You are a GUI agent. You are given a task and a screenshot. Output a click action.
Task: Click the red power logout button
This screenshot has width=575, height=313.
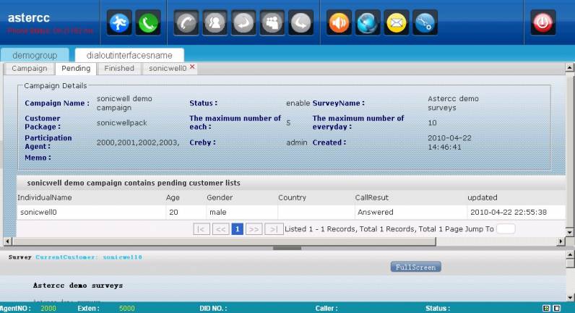543,23
